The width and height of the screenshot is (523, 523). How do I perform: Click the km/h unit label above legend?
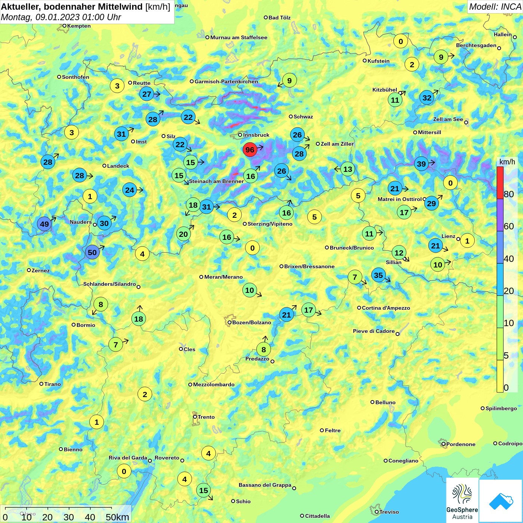tap(507, 162)
